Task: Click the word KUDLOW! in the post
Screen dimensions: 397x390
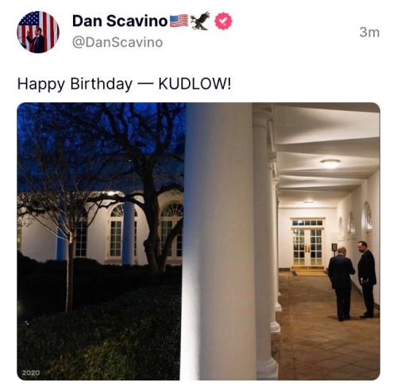Action: click(195, 84)
